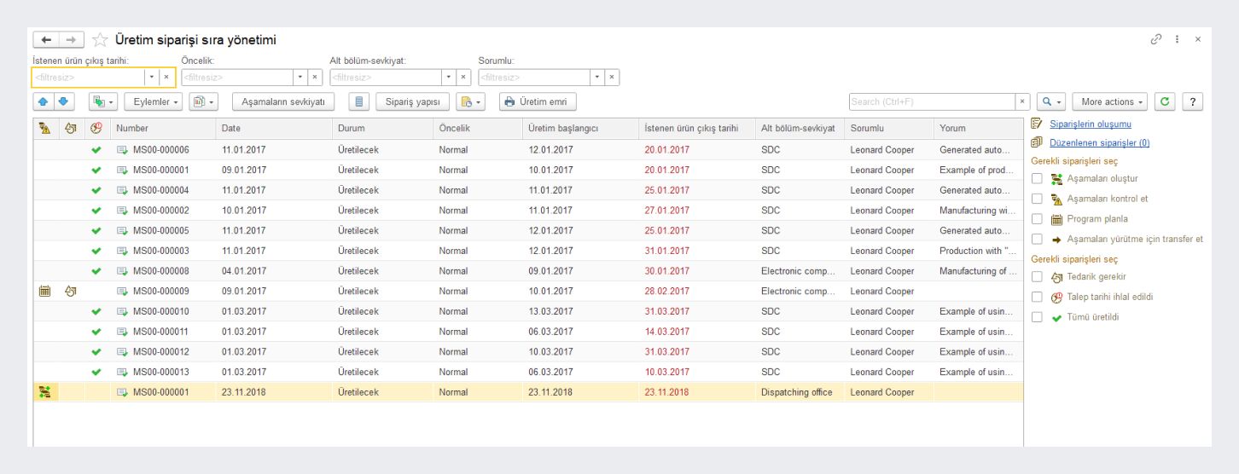
Task: Click the green refresh button
Action: click(1164, 101)
